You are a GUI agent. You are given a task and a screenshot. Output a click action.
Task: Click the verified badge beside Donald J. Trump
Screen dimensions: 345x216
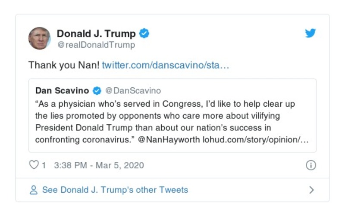[144, 34]
